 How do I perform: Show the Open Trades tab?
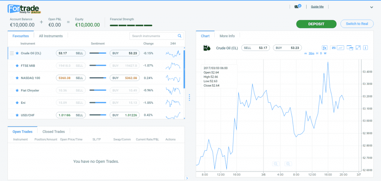pyautogui.click(x=22, y=132)
